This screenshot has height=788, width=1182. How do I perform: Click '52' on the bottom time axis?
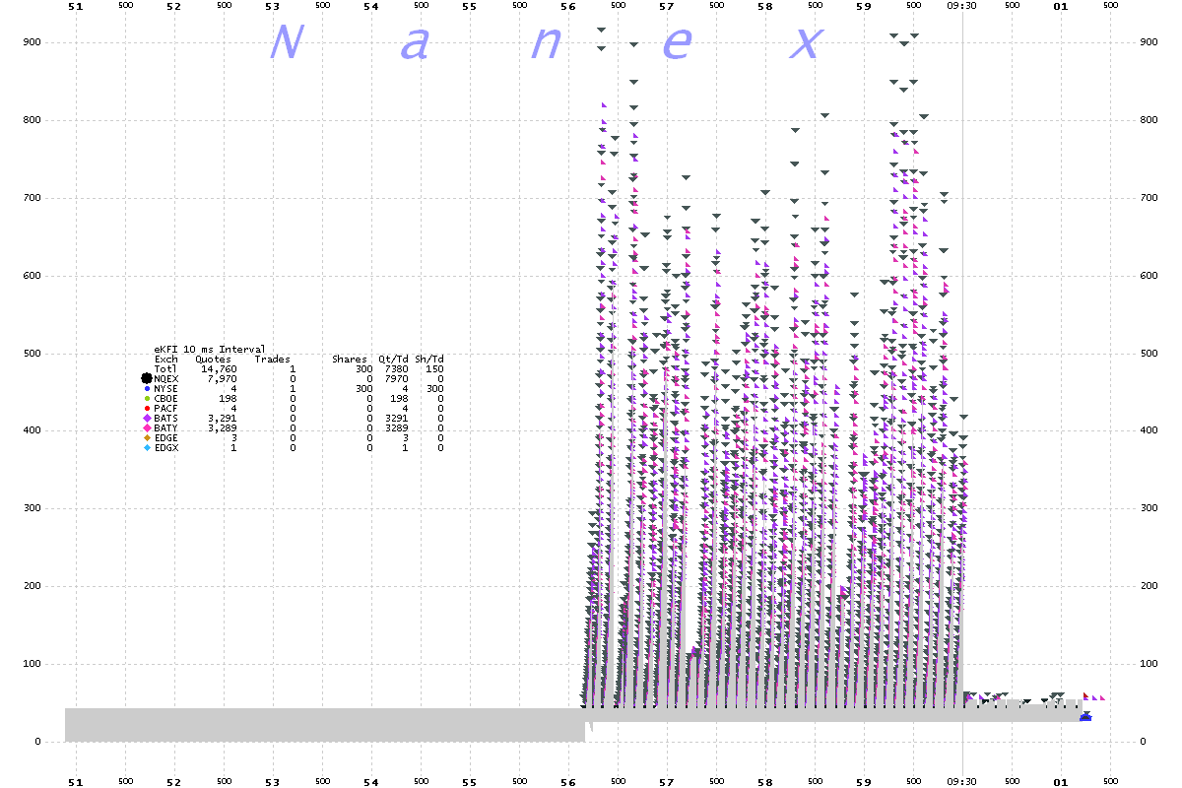(173, 782)
